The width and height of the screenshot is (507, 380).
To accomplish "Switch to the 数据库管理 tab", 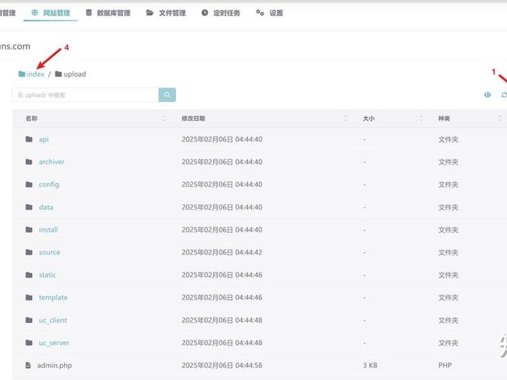I will 108,13.
